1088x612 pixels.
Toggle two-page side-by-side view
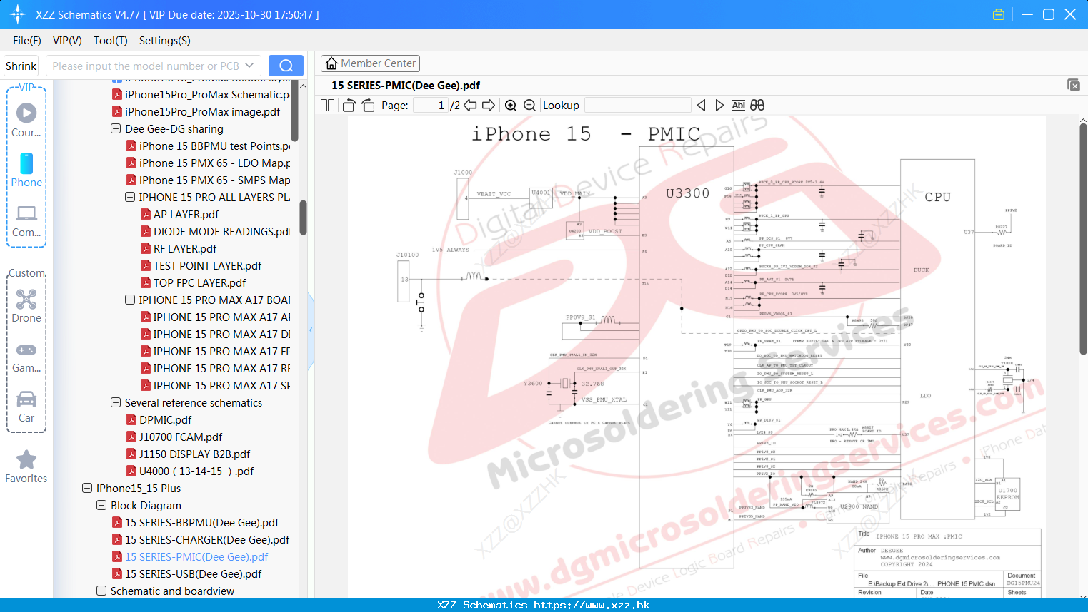click(327, 105)
